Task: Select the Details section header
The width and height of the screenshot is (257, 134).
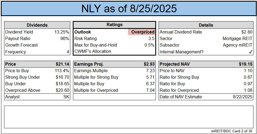Action: click(206, 25)
